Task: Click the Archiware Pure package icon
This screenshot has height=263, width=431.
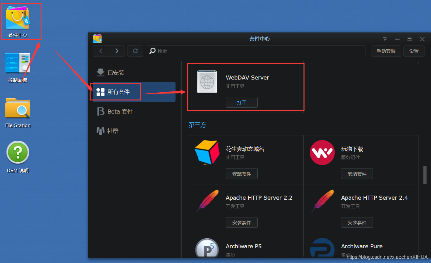Action: pos(322,248)
